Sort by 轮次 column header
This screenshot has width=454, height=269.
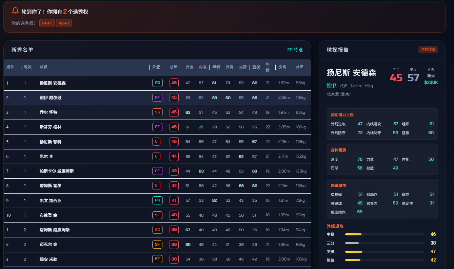[x=27, y=67]
